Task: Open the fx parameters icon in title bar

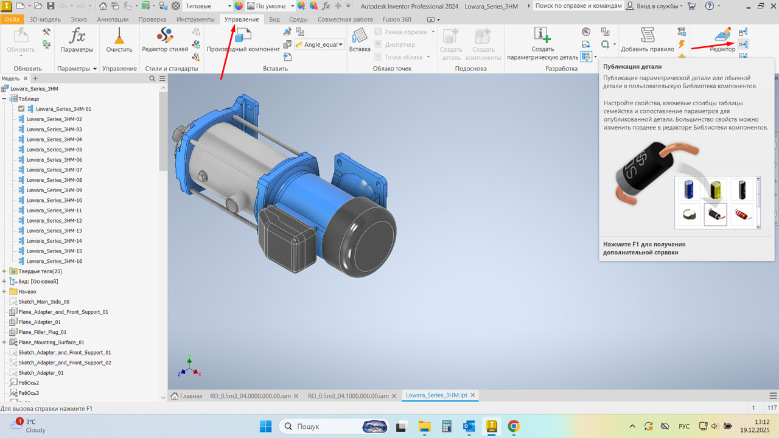Action: click(x=326, y=5)
